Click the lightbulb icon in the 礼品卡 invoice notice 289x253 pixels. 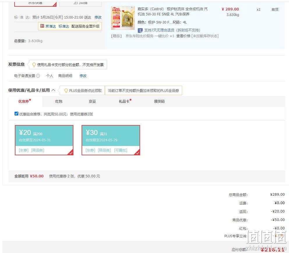point(34,65)
